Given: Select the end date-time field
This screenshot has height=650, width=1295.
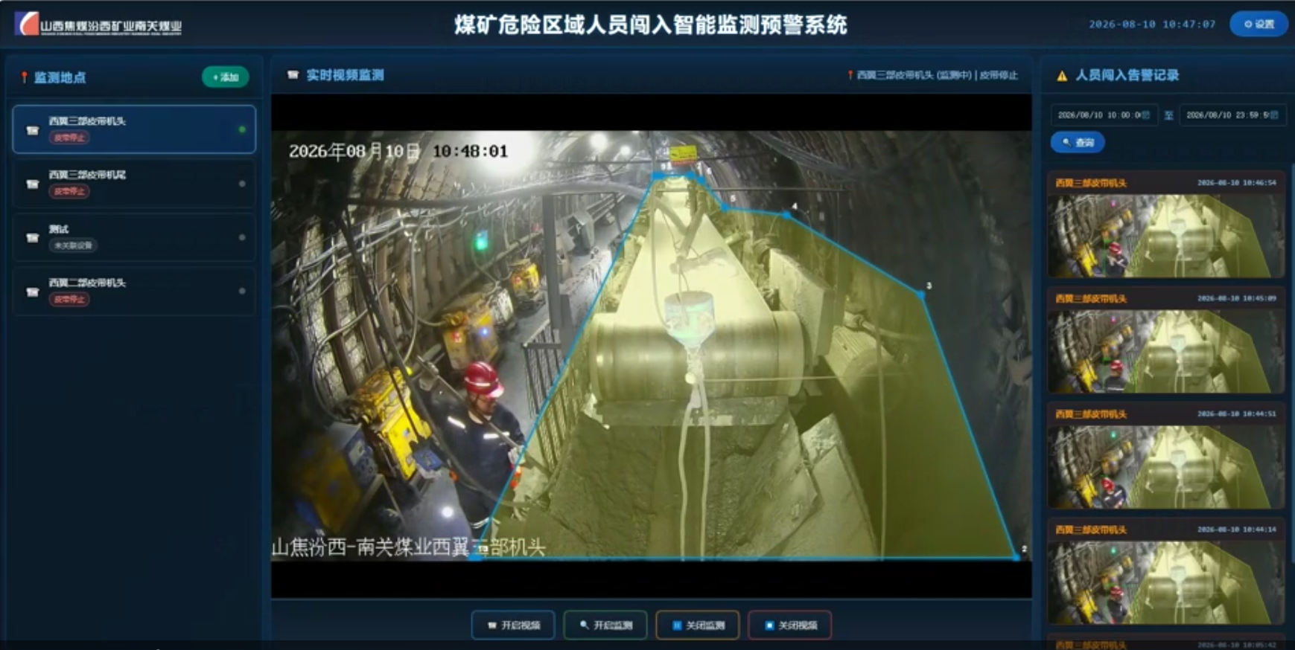Looking at the screenshot, I should 1232,115.
